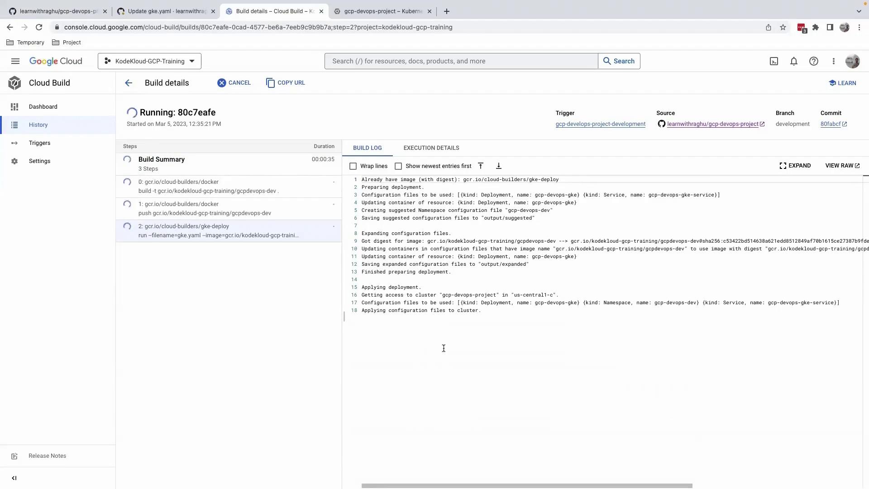This screenshot has width=869, height=489.
Task: Open the notifications bell
Action: pyautogui.click(x=794, y=61)
